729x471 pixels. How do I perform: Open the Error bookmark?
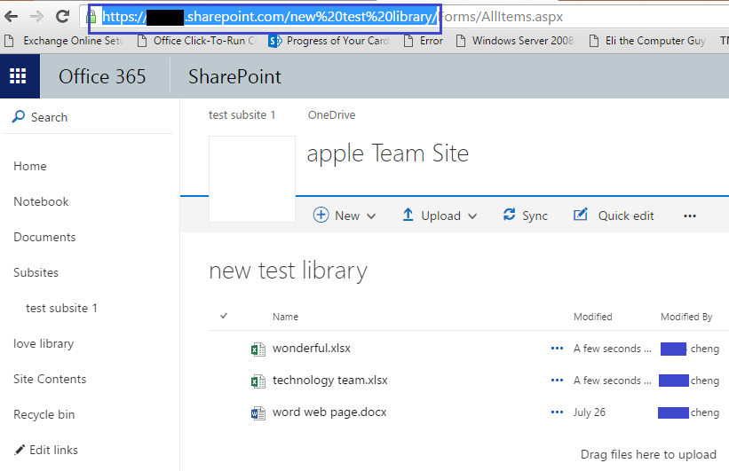(423, 41)
